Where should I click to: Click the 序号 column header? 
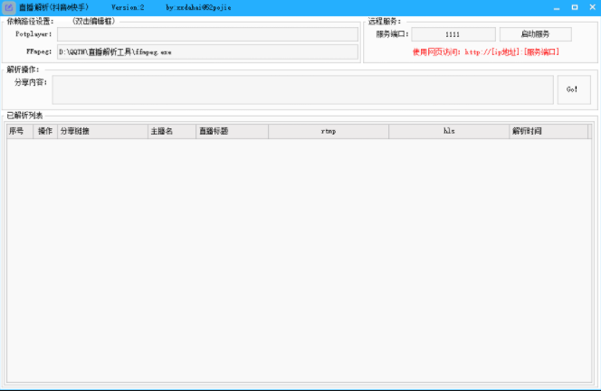[x=19, y=132]
